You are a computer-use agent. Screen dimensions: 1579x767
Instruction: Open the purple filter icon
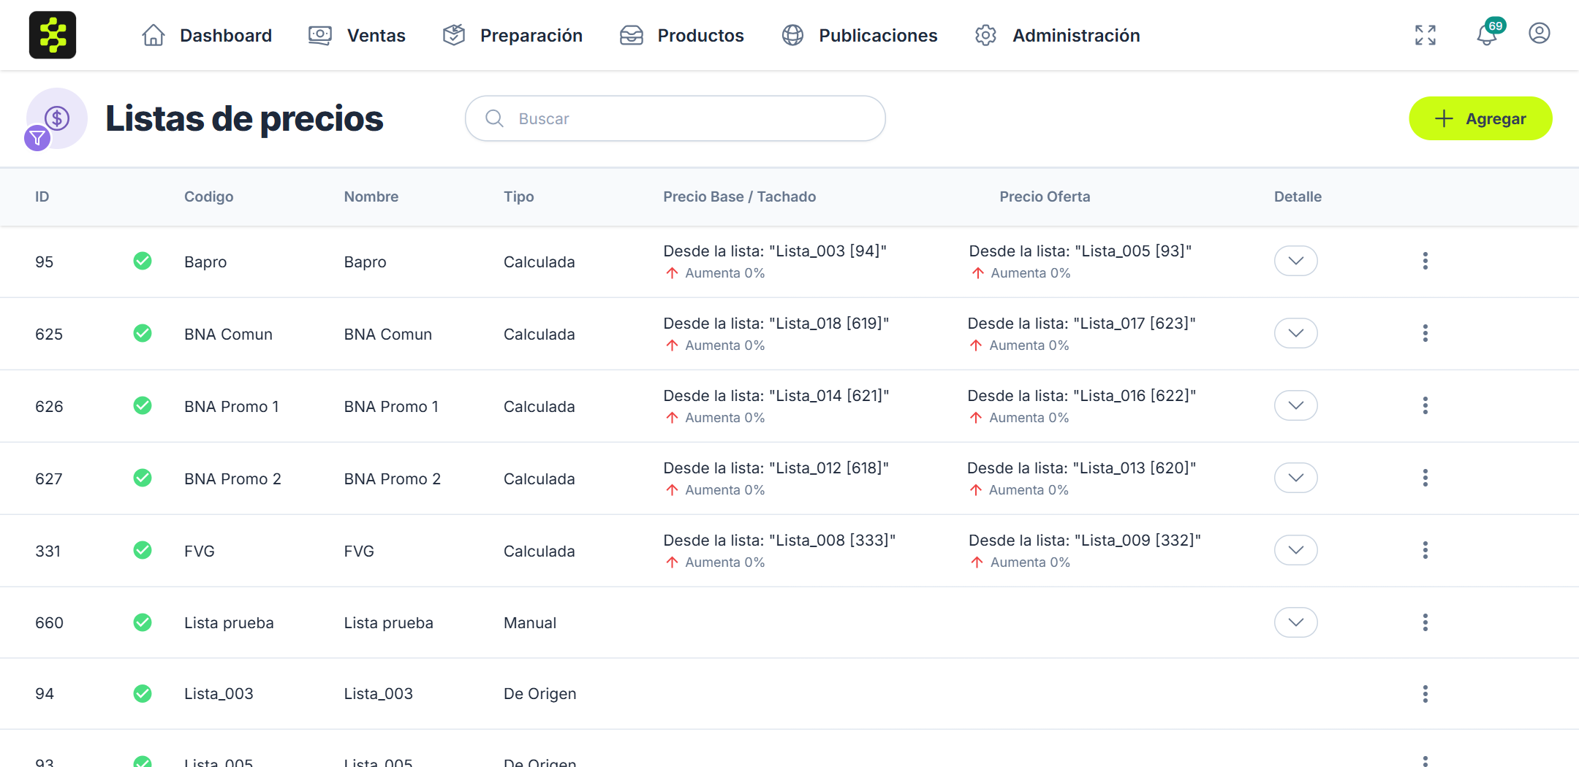tap(37, 138)
